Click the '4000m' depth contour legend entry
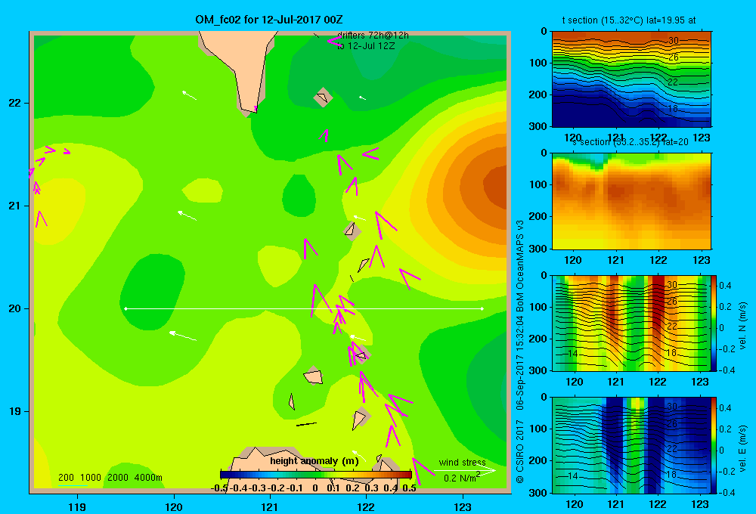 [148, 478]
